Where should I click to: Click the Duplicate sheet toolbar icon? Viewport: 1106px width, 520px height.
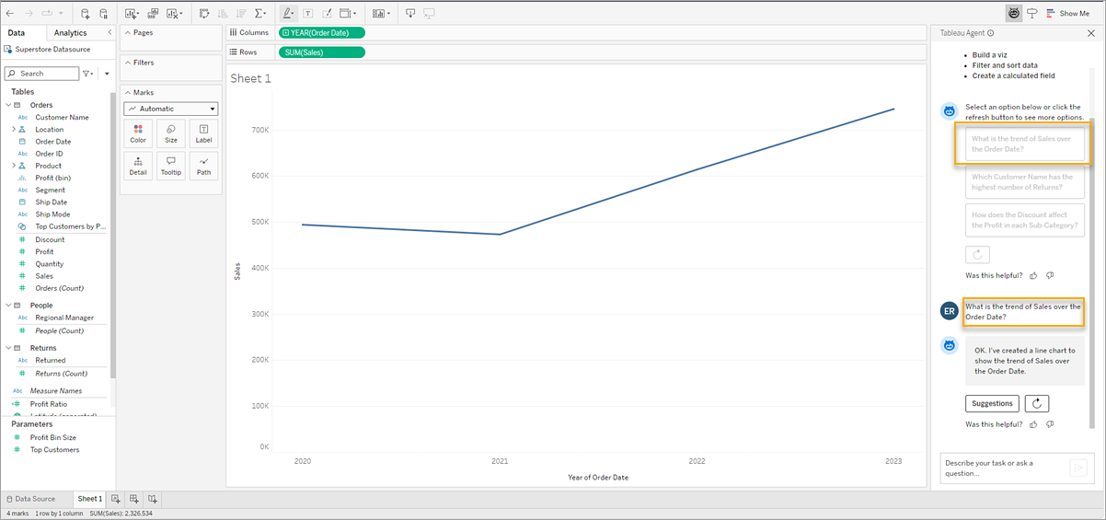152,14
